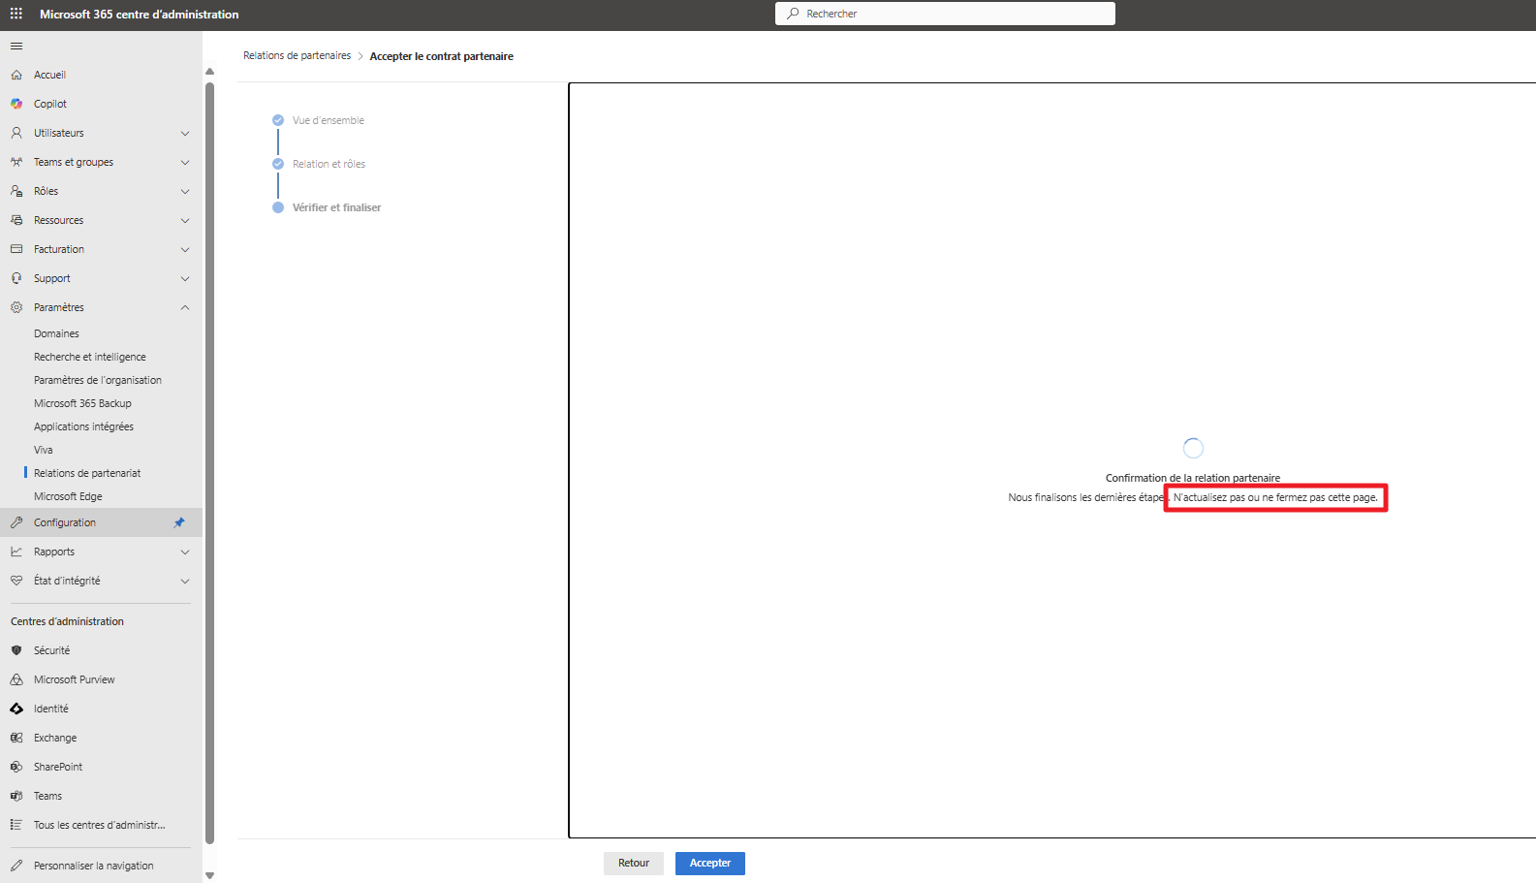Click the sidebar scrollbar up arrow
This screenshot has width=1536, height=883.
click(209, 72)
